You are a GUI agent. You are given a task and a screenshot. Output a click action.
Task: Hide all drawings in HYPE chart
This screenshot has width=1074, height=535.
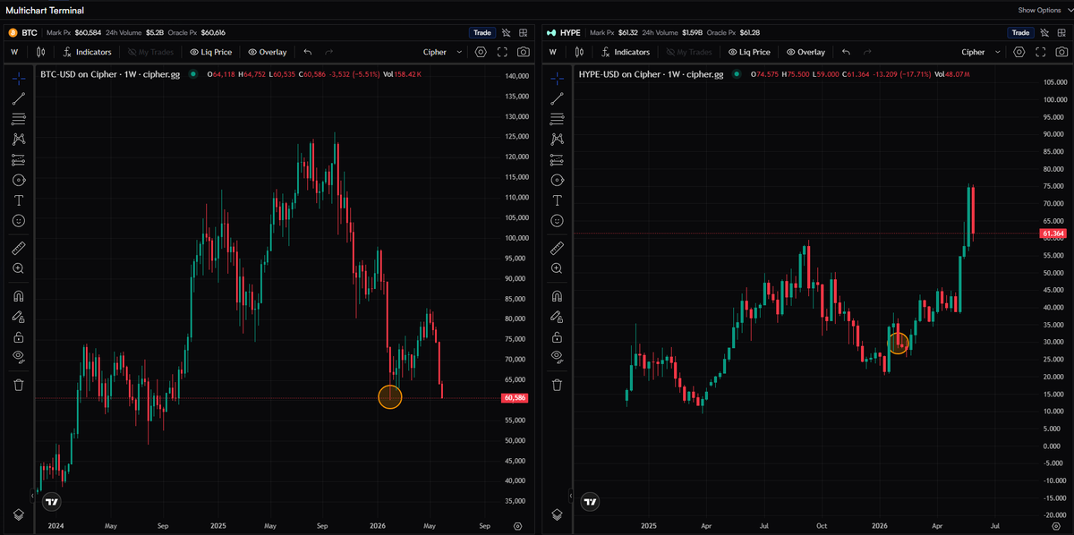tap(557, 358)
